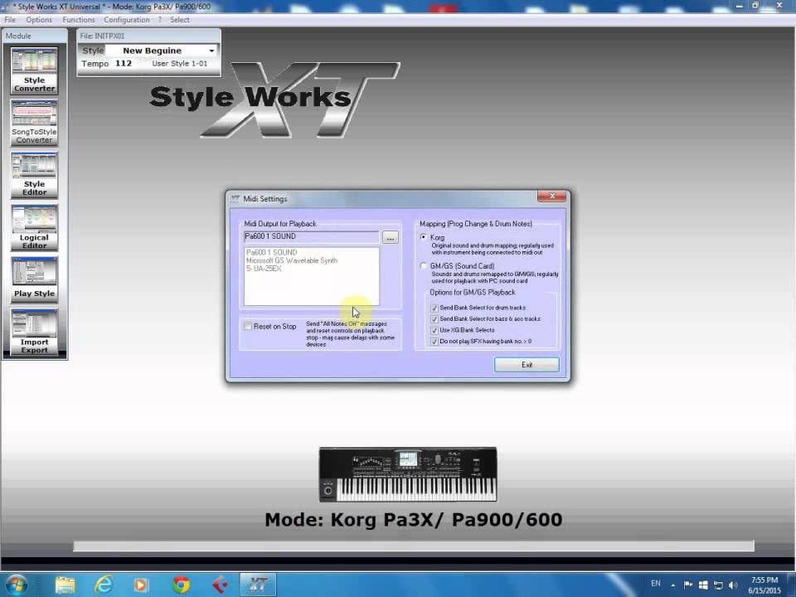The height and width of the screenshot is (597, 796).
Task: Open the File menu
Action: pyautogui.click(x=10, y=20)
